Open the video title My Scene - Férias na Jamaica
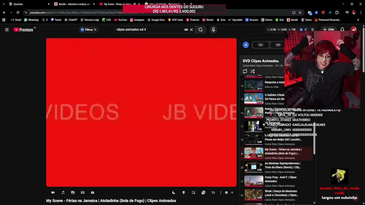 point(111,201)
